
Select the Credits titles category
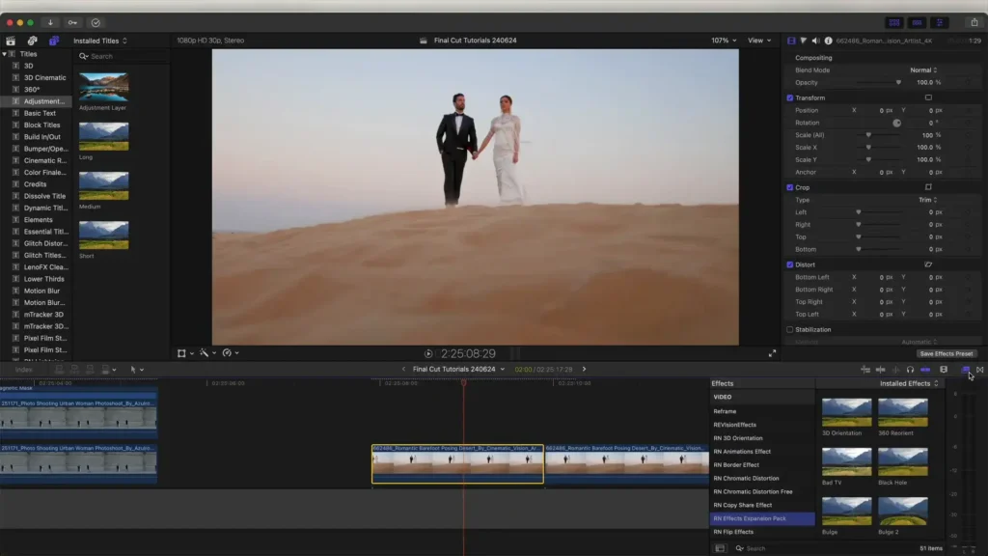[35, 184]
